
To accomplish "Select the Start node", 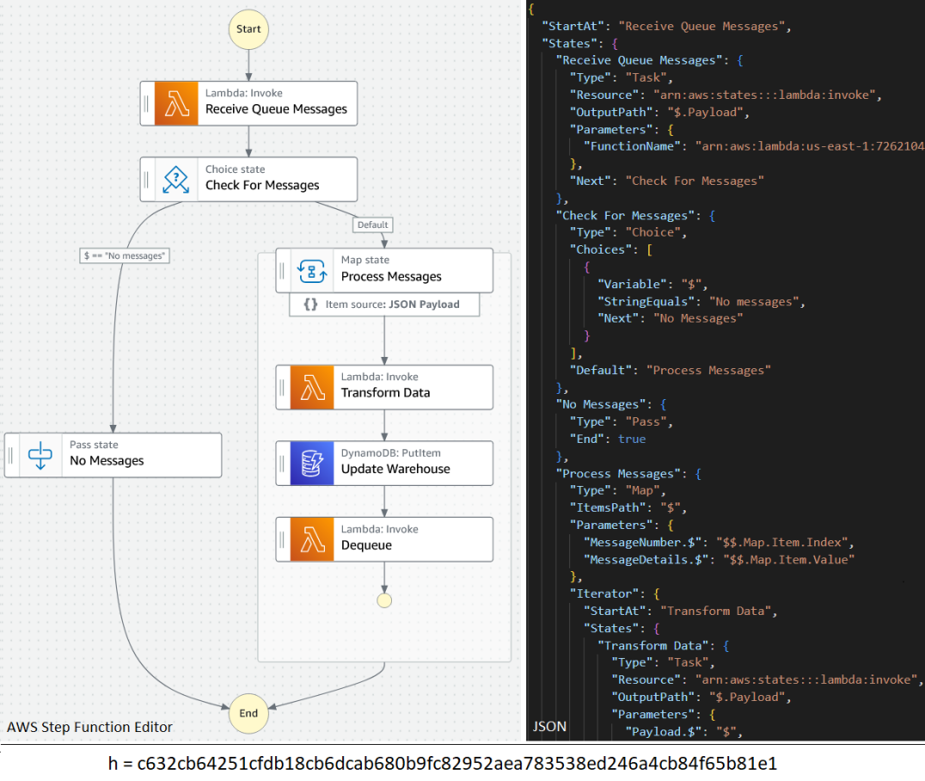I will pyautogui.click(x=248, y=29).
